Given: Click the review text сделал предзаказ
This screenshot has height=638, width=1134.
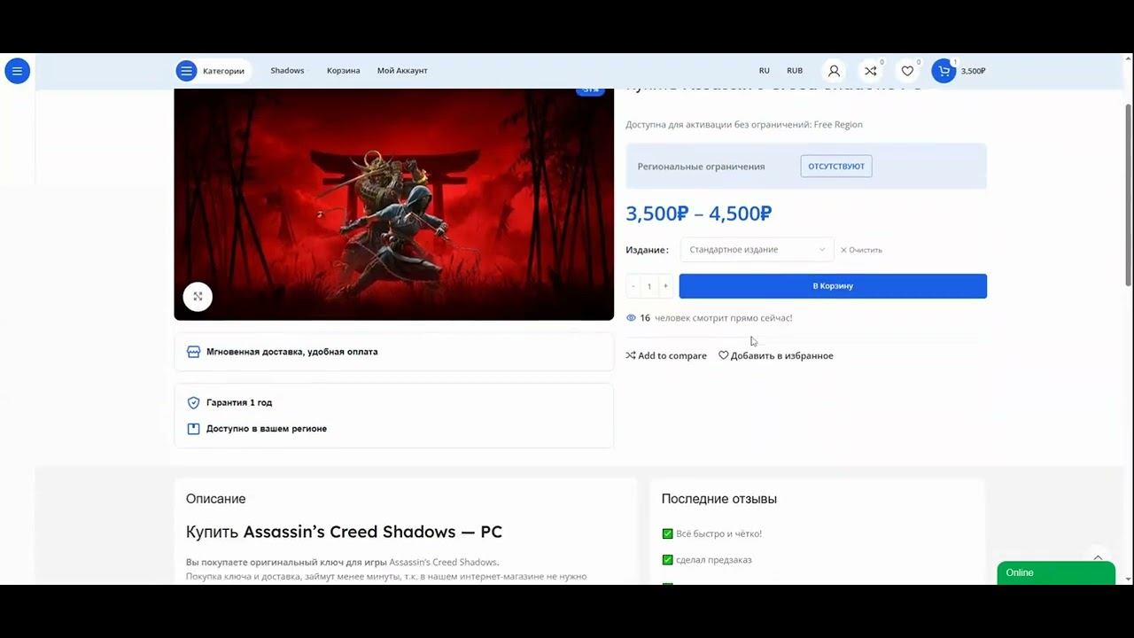Looking at the screenshot, I should 713,560.
